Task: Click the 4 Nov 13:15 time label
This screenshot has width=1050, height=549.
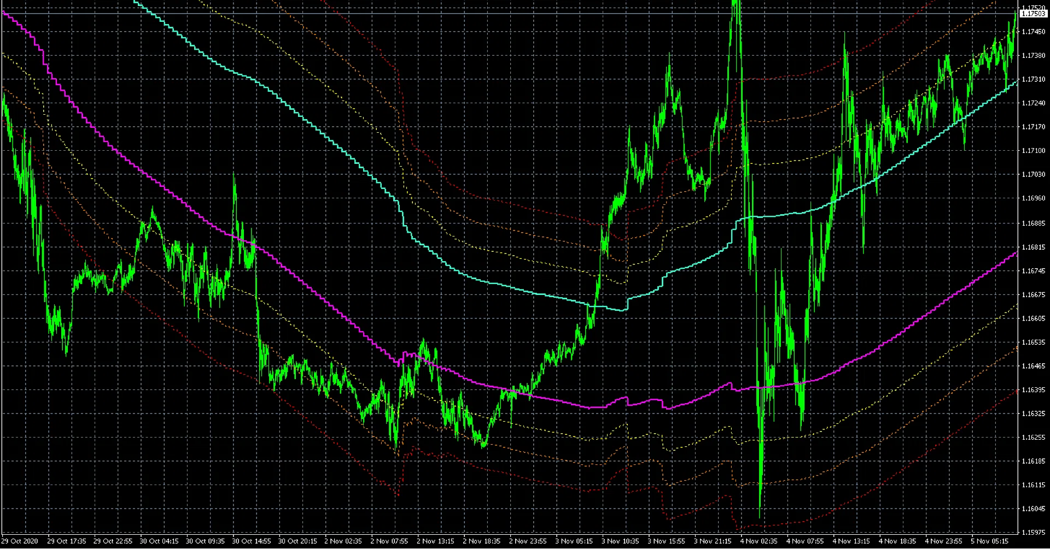Action: [x=851, y=541]
